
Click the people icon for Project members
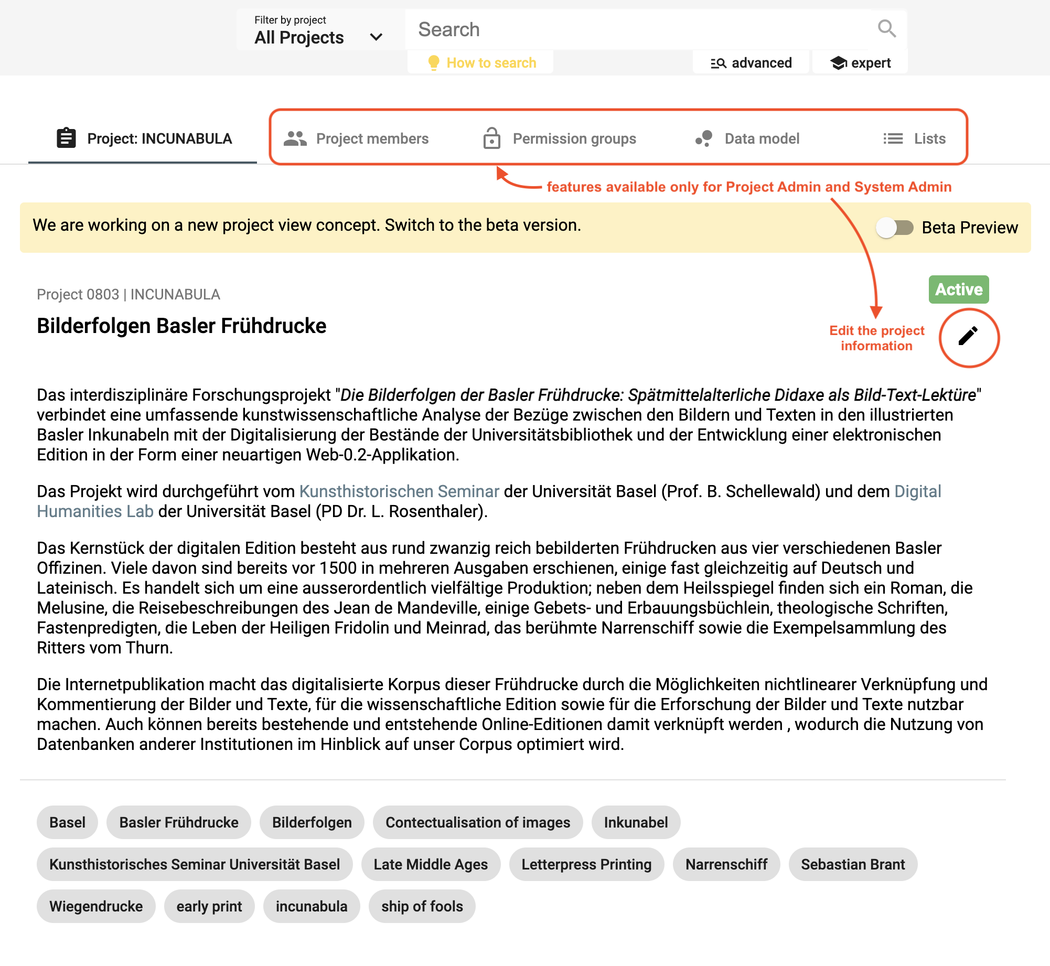point(295,138)
